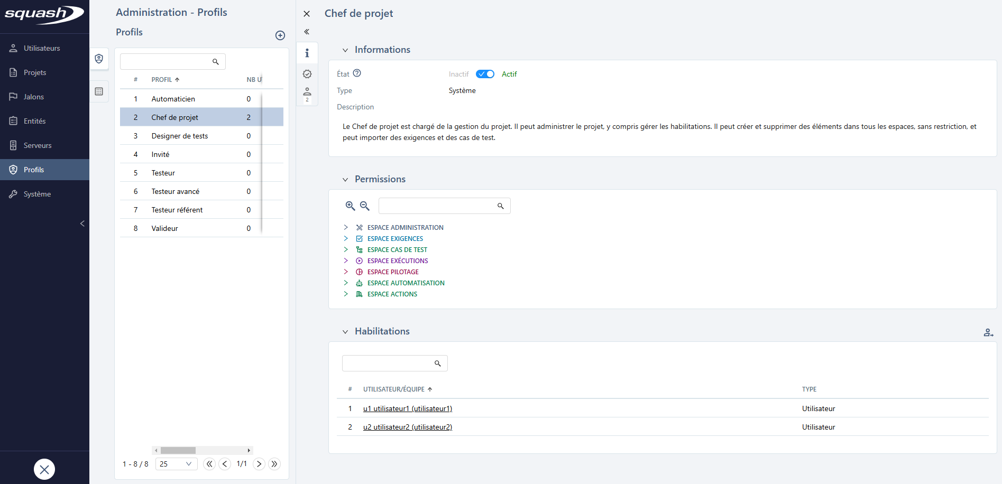Open the information anchor icon
The height and width of the screenshot is (484, 1002).
pos(307,53)
